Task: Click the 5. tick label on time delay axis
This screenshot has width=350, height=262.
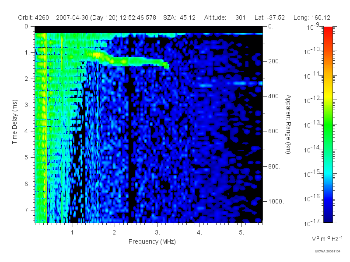Action: [x=27, y=157]
